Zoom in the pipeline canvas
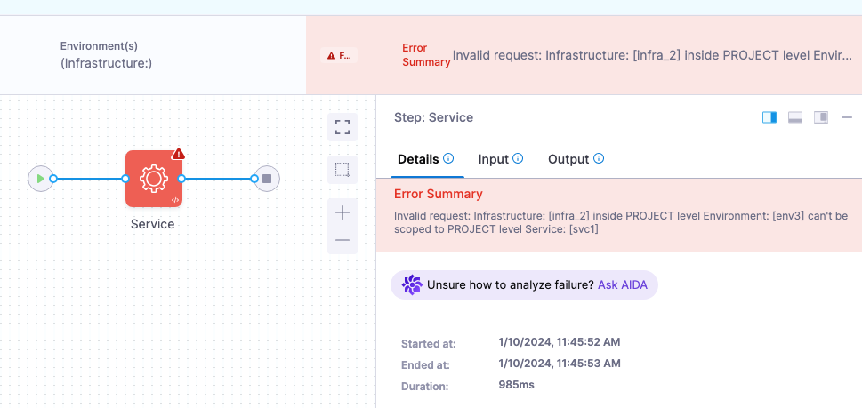Image resolution: width=862 pixels, height=408 pixels. [342, 212]
